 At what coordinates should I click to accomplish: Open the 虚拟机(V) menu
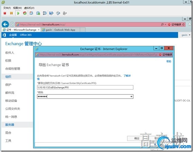(x=29, y=8)
